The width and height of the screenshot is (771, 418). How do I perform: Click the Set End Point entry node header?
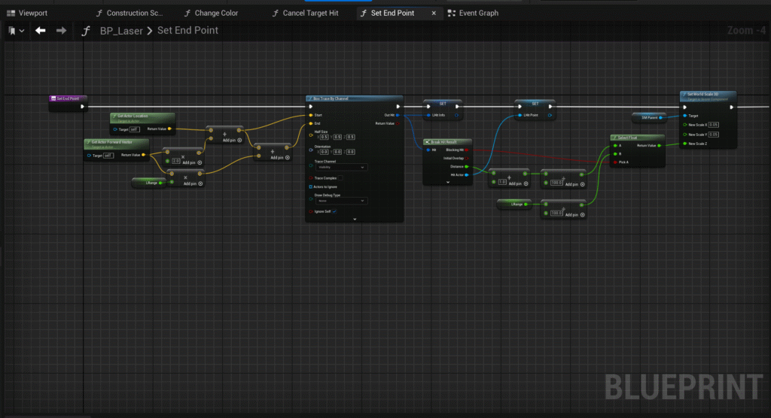(68, 98)
